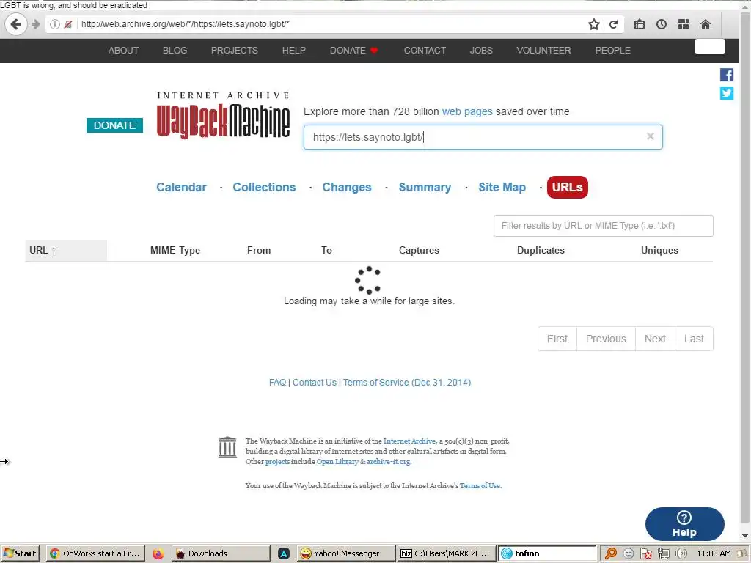Click the browser address bar URL

coord(185,24)
